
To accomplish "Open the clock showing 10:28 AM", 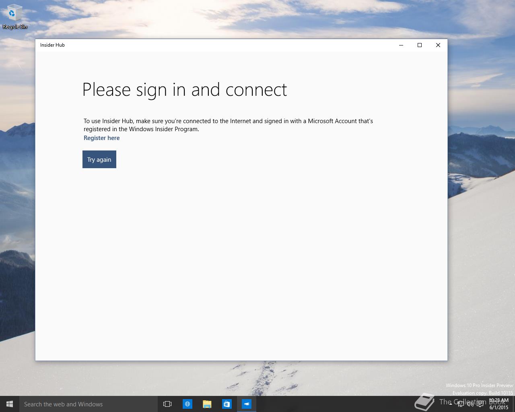I will tap(499, 404).
